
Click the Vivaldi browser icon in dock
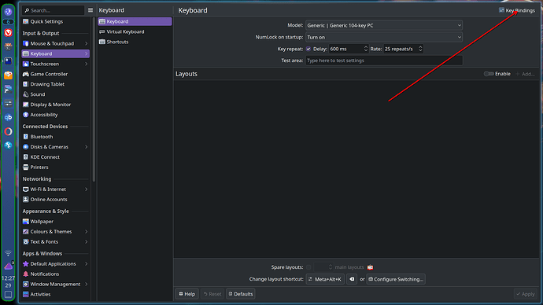coord(9,33)
